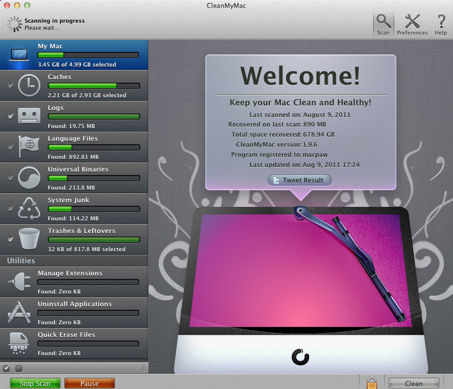The height and width of the screenshot is (389, 453).
Task: Click the System Junk recycle icon
Action: pos(29,208)
